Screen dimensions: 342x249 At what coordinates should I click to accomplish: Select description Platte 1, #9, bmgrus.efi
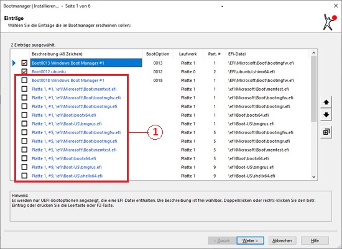67,167
